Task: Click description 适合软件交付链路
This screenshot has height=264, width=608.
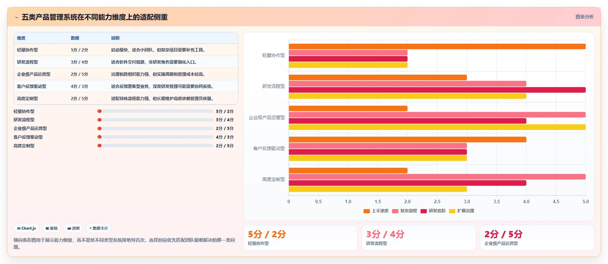Action: coord(155,62)
